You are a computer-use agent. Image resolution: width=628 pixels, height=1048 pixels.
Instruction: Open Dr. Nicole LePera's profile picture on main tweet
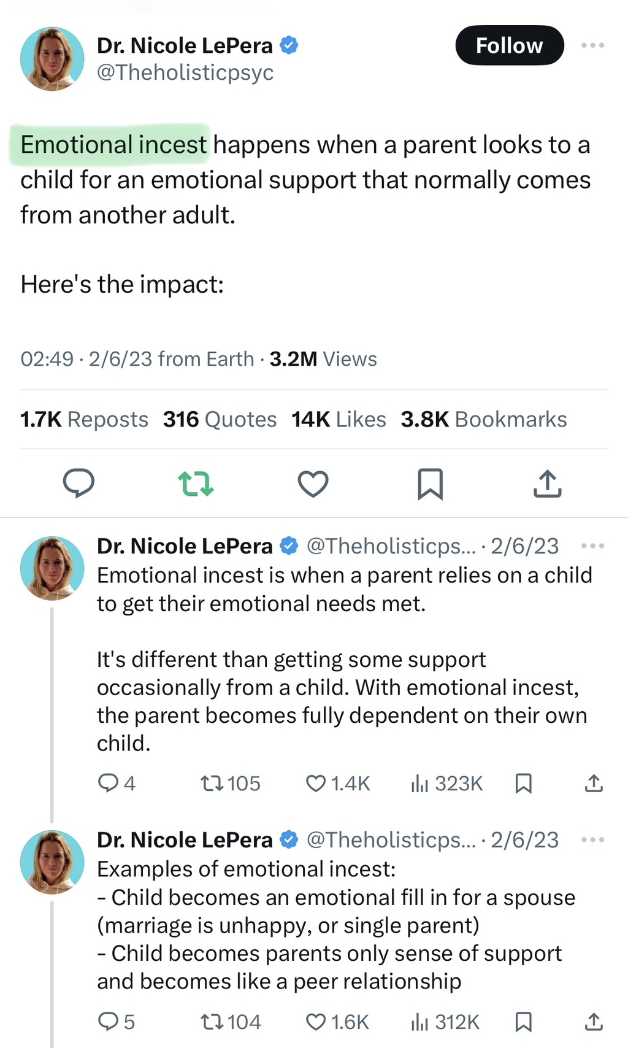pyautogui.click(x=52, y=59)
